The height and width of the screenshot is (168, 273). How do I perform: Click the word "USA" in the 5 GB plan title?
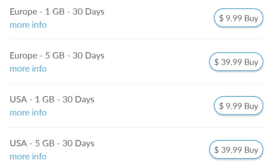tap(18, 144)
